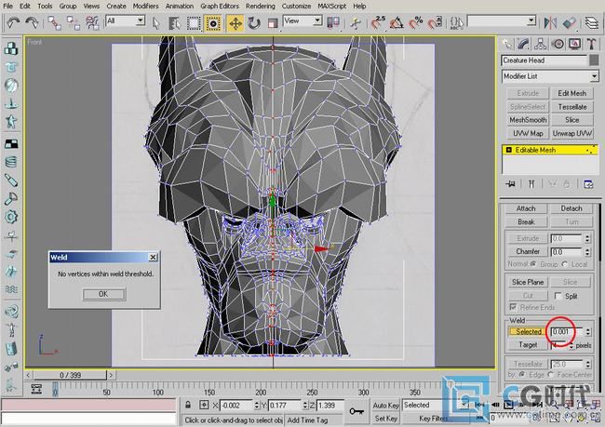The width and height of the screenshot is (605, 427).
Task: Toggle the 2.5D Snaps magnet icon
Action: pos(378,22)
